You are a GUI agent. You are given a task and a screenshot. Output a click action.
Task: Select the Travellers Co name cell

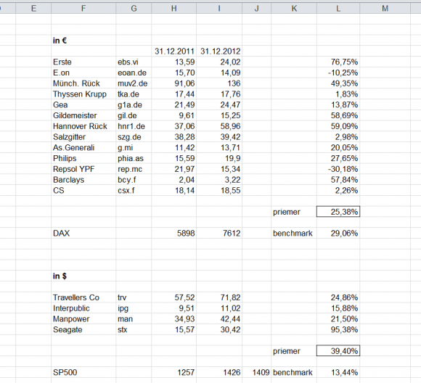tap(83, 297)
